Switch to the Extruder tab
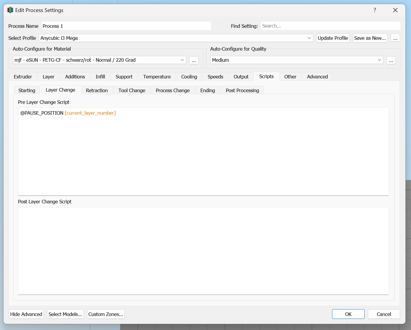Screen dimensions: 411x330 (x=23, y=77)
